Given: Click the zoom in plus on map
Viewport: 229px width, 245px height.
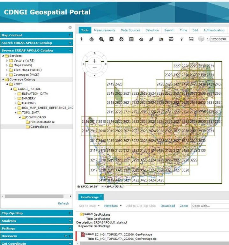Looking at the screenshot, I should tap(94, 61).
